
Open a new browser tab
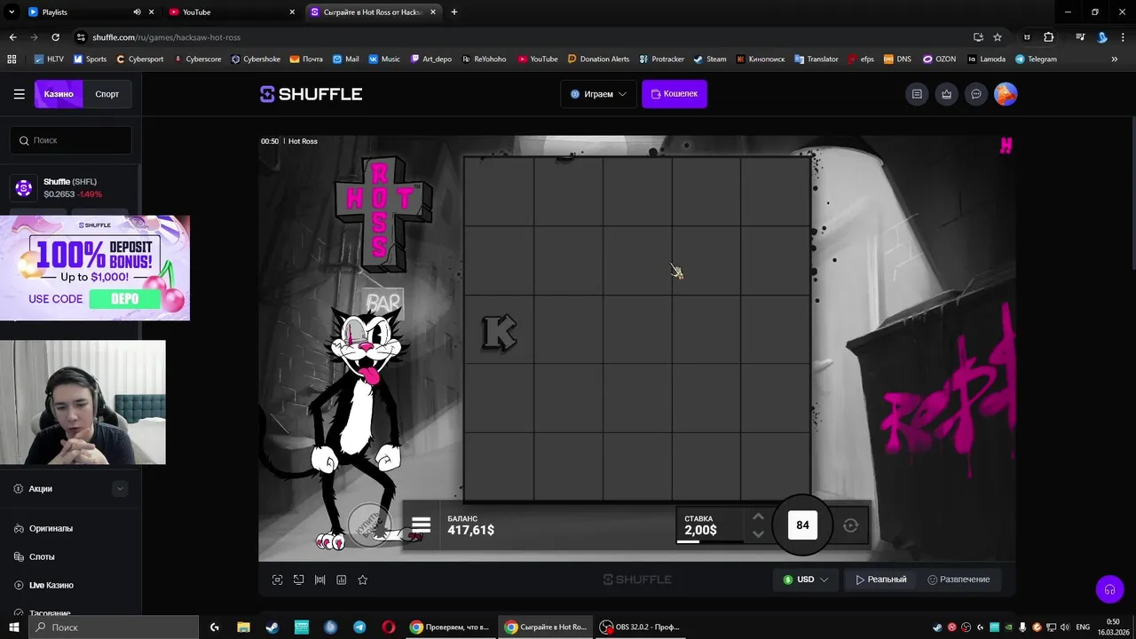(x=454, y=12)
